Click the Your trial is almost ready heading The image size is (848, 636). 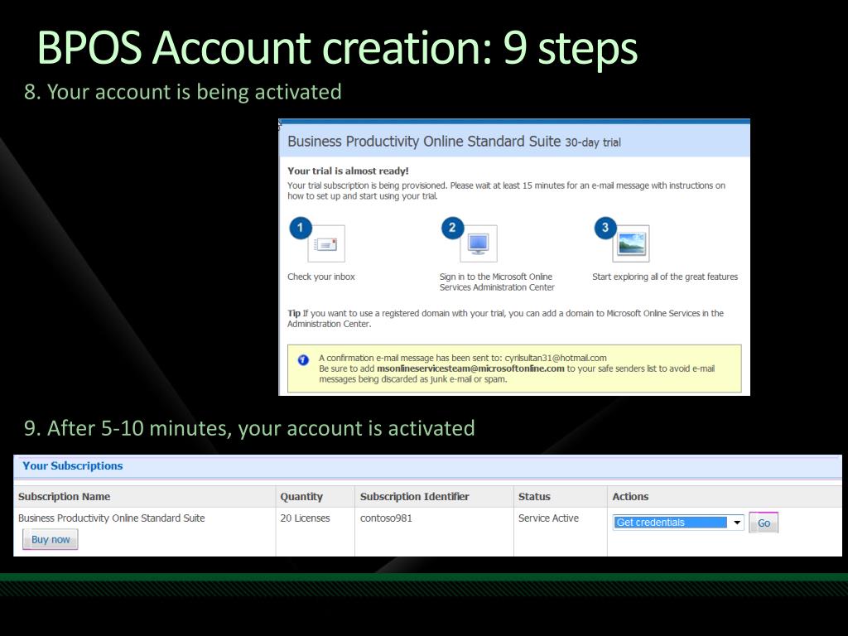coord(348,171)
